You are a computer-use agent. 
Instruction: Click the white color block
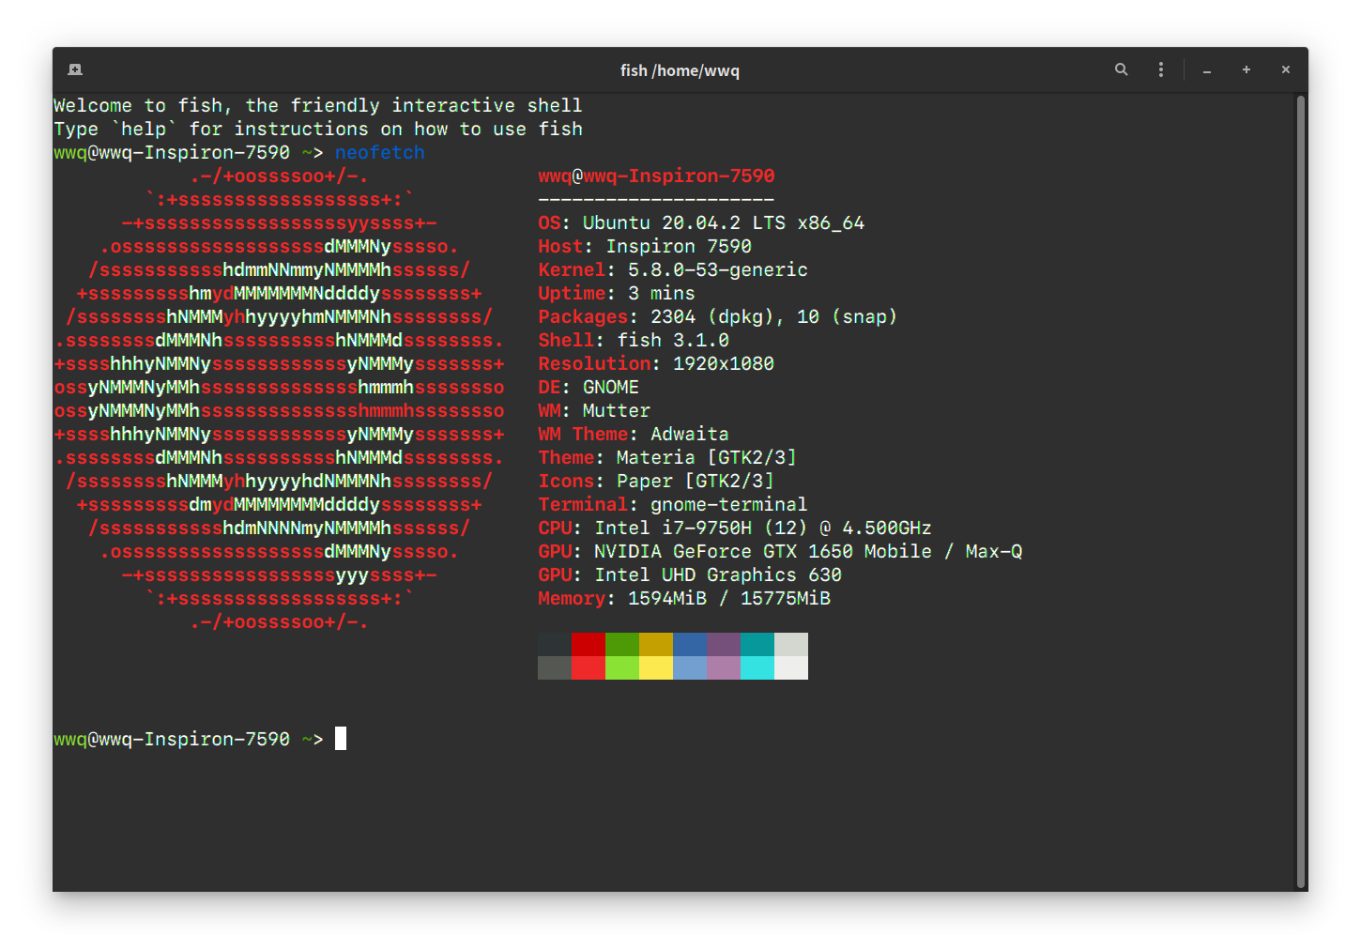[x=791, y=667]
